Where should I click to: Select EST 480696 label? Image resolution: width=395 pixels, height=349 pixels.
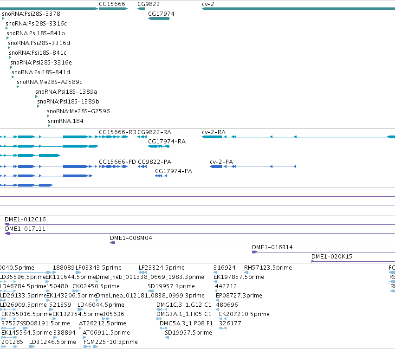pyautogui.click(x=227, y=305)
